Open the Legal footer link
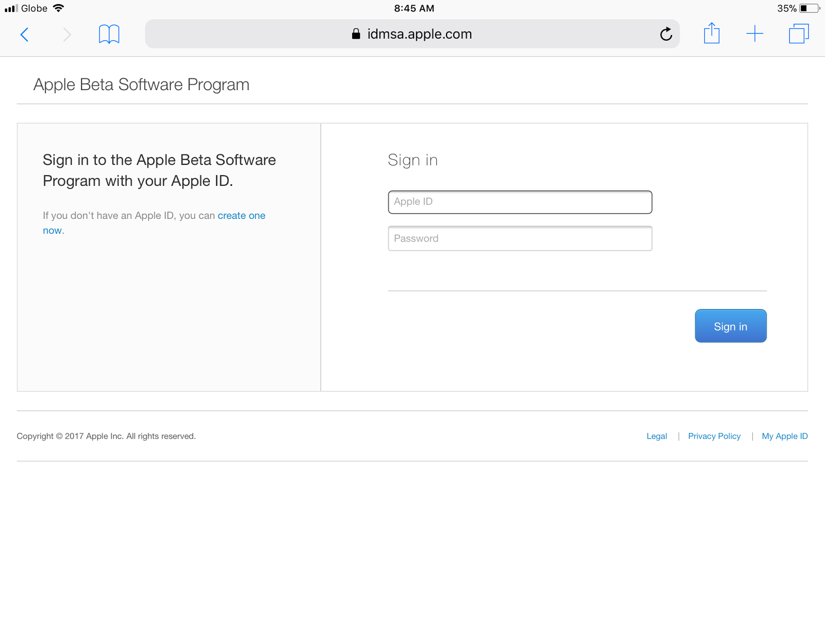This screenshot has width=825, height=618. pos(656,436)
